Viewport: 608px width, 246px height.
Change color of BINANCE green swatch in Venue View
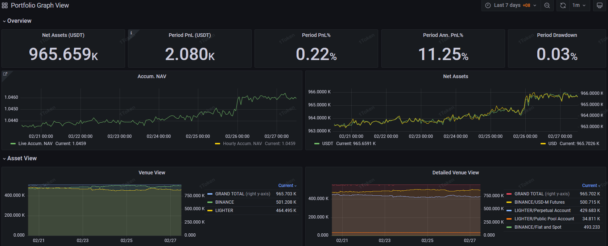[x=210, y=202]
